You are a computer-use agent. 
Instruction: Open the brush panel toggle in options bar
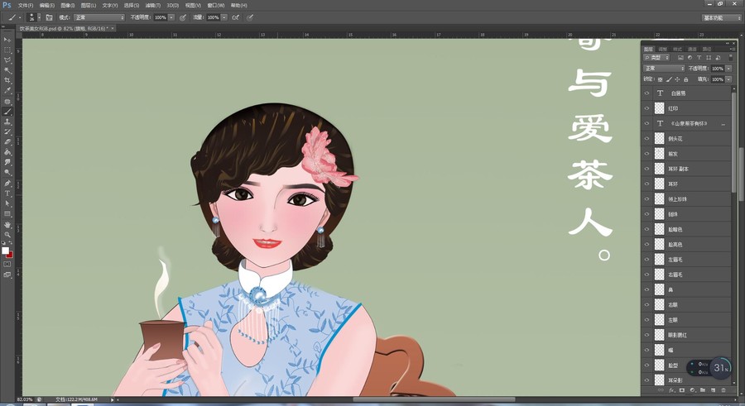click(49, 17)
